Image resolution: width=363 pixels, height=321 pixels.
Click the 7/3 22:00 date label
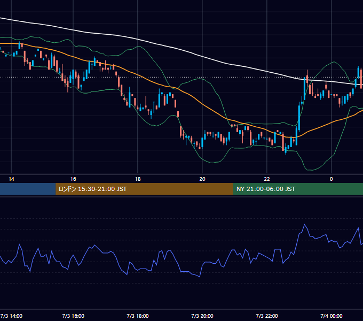pos(267,316)
